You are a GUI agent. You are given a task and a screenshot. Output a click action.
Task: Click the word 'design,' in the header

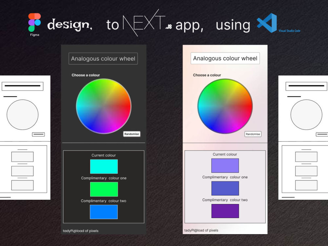[x=70, y=25]
